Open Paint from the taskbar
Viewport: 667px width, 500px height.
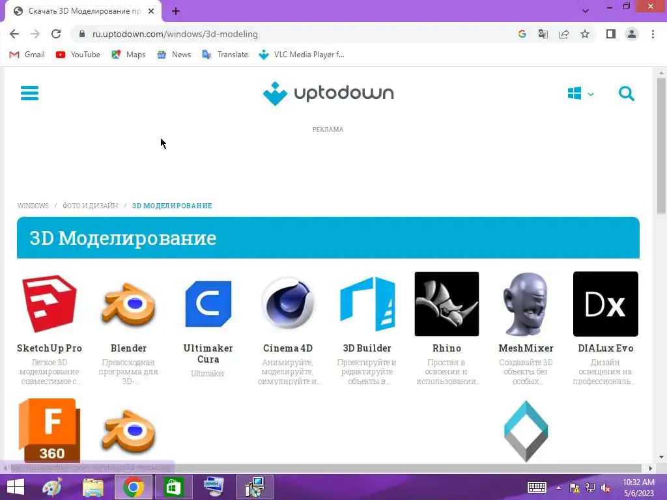point(52,487)
